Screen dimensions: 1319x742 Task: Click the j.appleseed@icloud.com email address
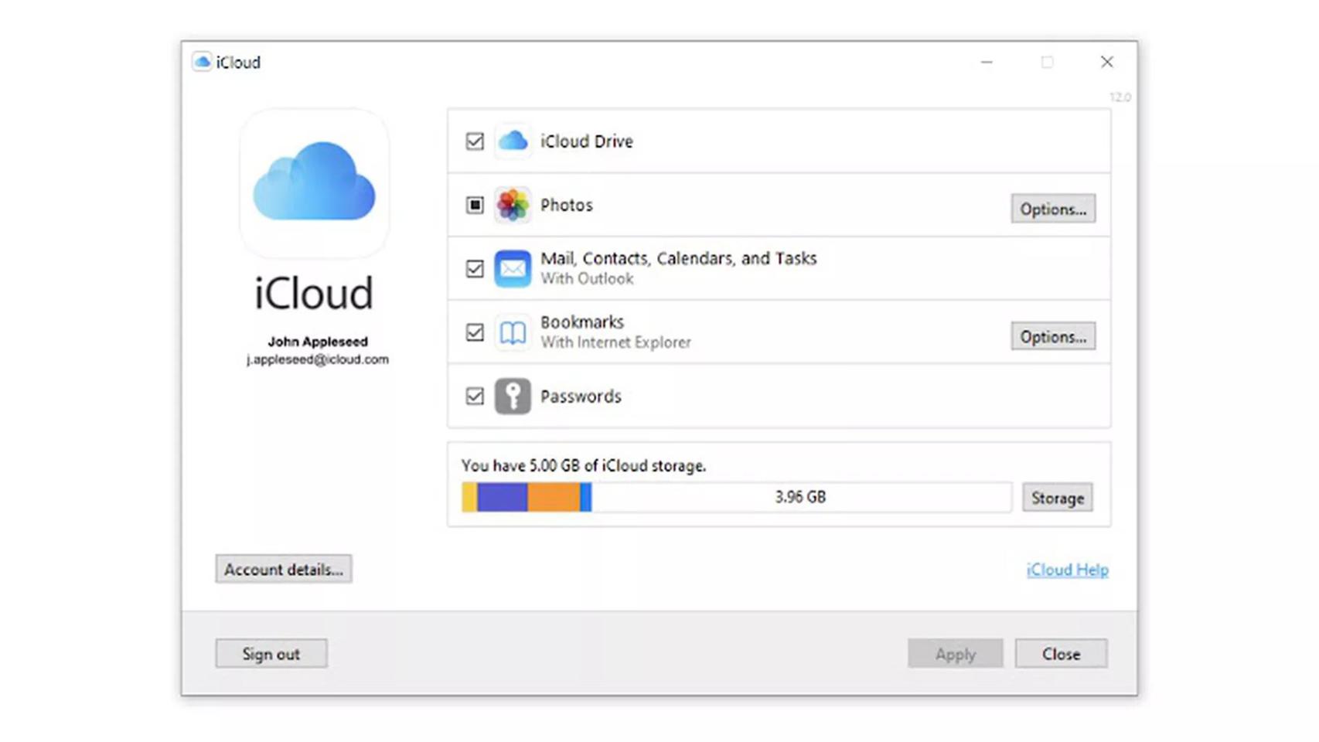317,359
